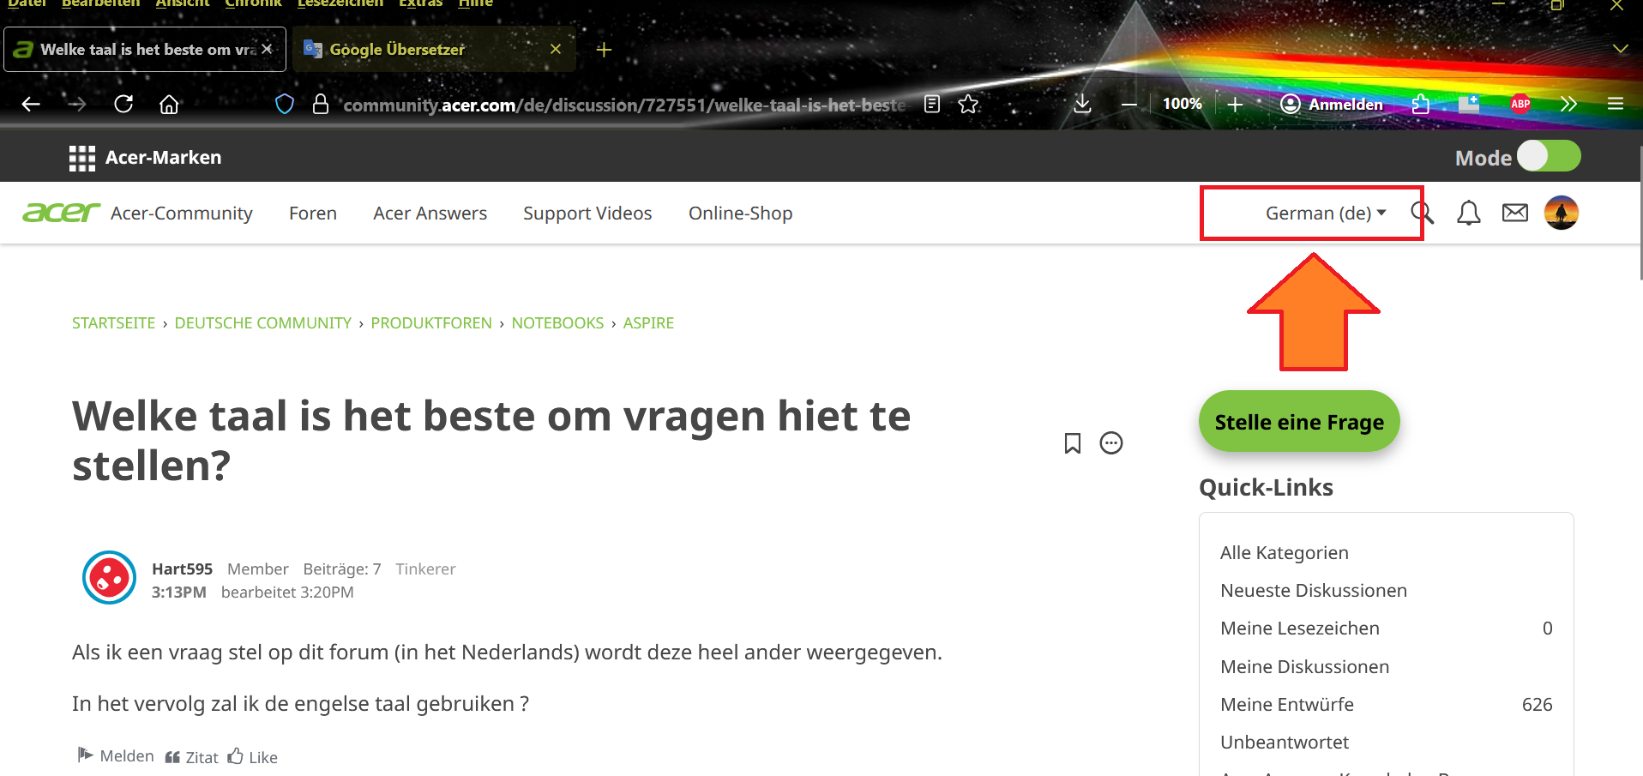
Task: Like the post
Action: (x=253, y=757)
